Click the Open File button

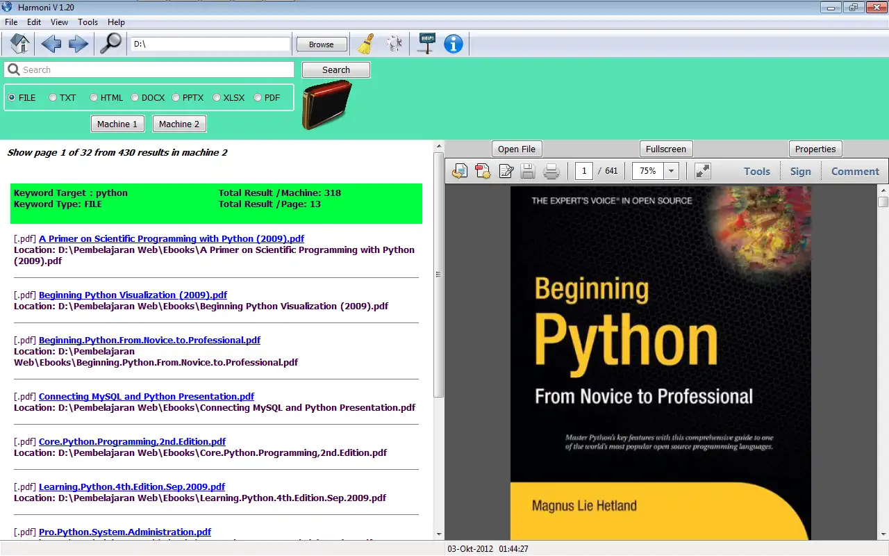[517, 149]
